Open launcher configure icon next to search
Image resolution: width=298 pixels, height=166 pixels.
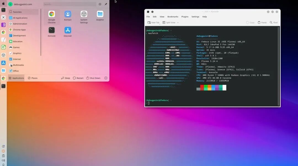pos(100,4)
